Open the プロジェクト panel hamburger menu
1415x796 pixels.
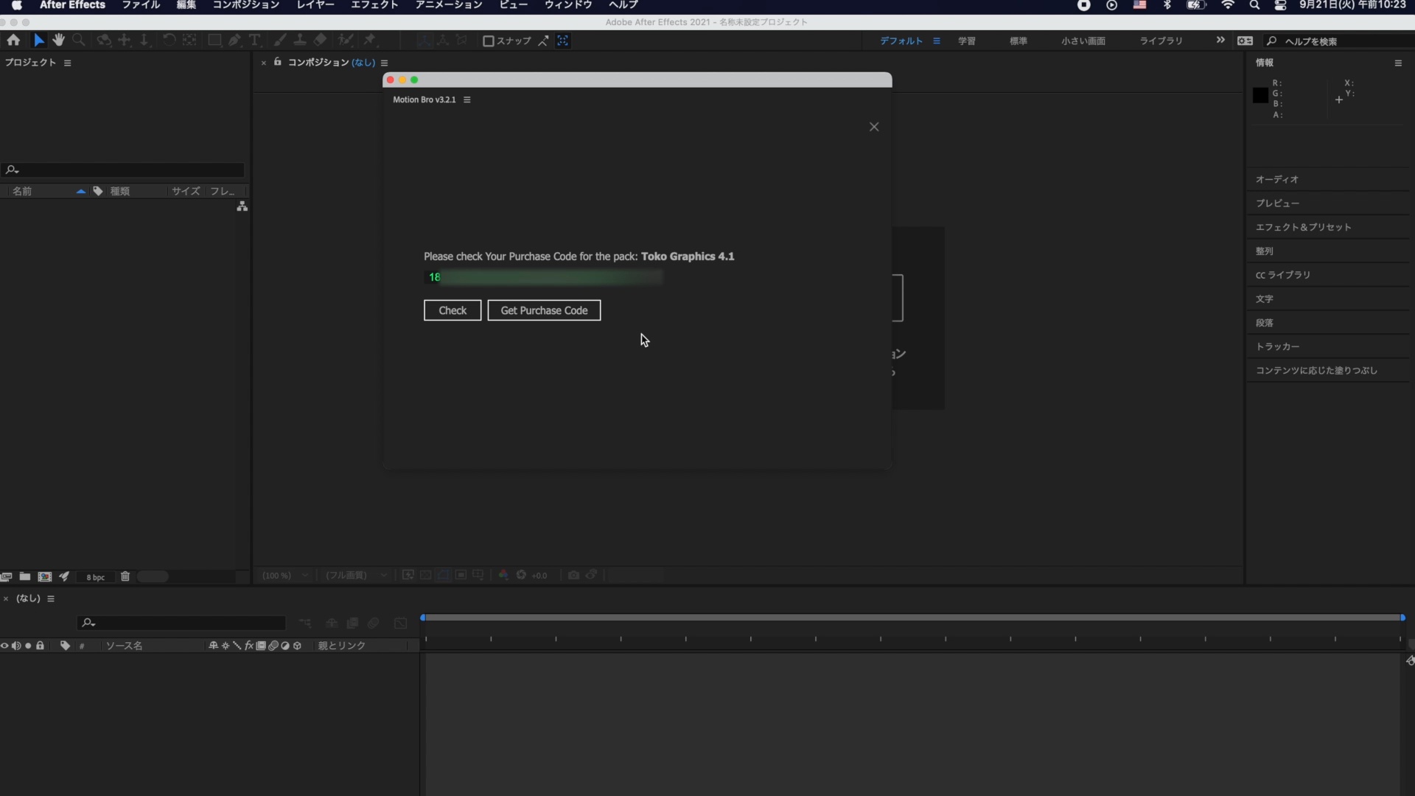tap(68, 63)
